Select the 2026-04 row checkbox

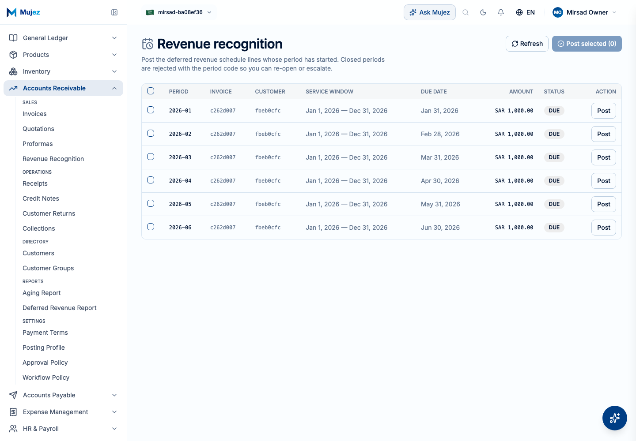click(151, 180)
